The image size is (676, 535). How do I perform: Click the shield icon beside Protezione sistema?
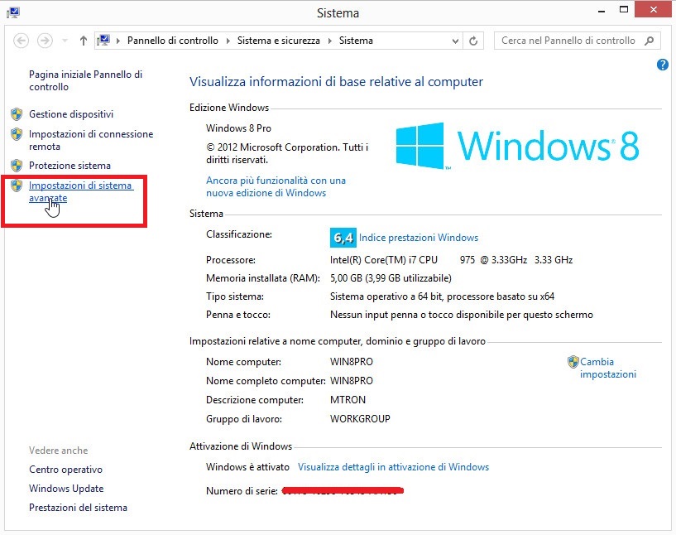click(17, 166)
